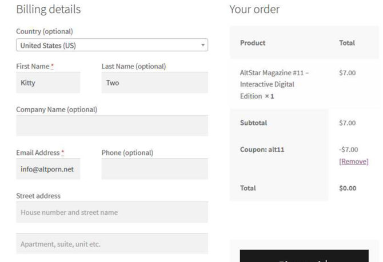Click the Coupon: alt11 row label
This screenshot has height=262, width=383.
262,149
